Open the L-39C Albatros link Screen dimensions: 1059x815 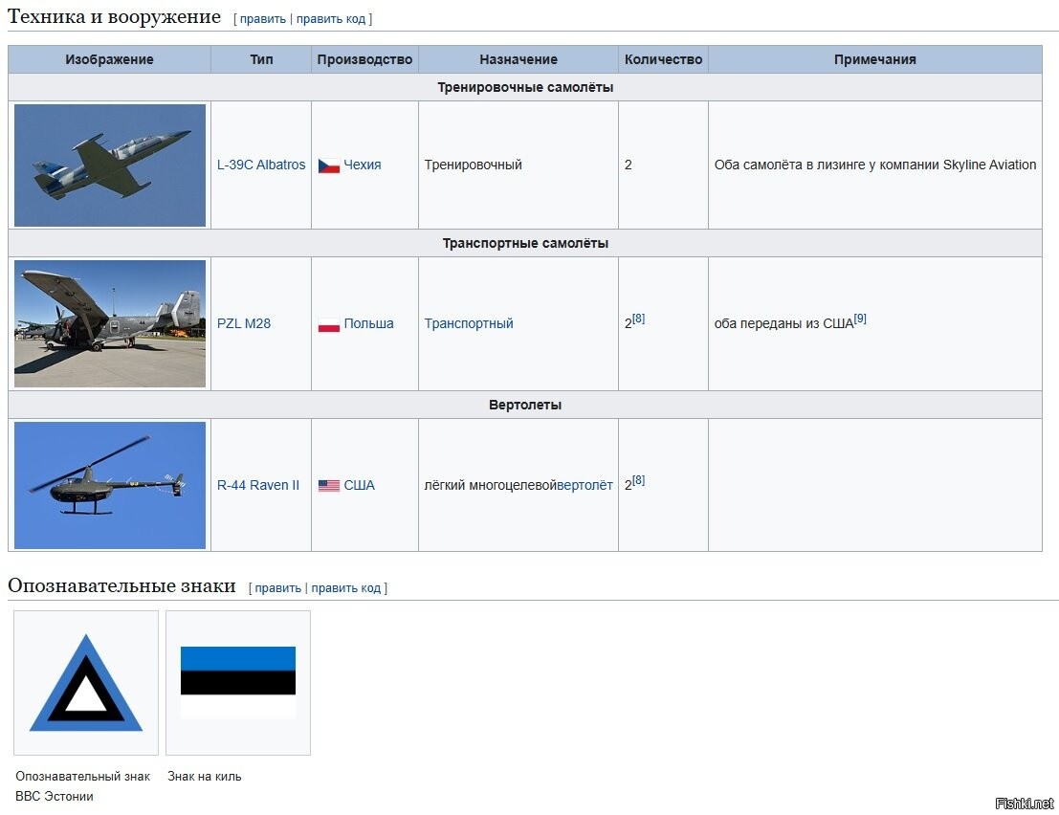pos(261,165)
